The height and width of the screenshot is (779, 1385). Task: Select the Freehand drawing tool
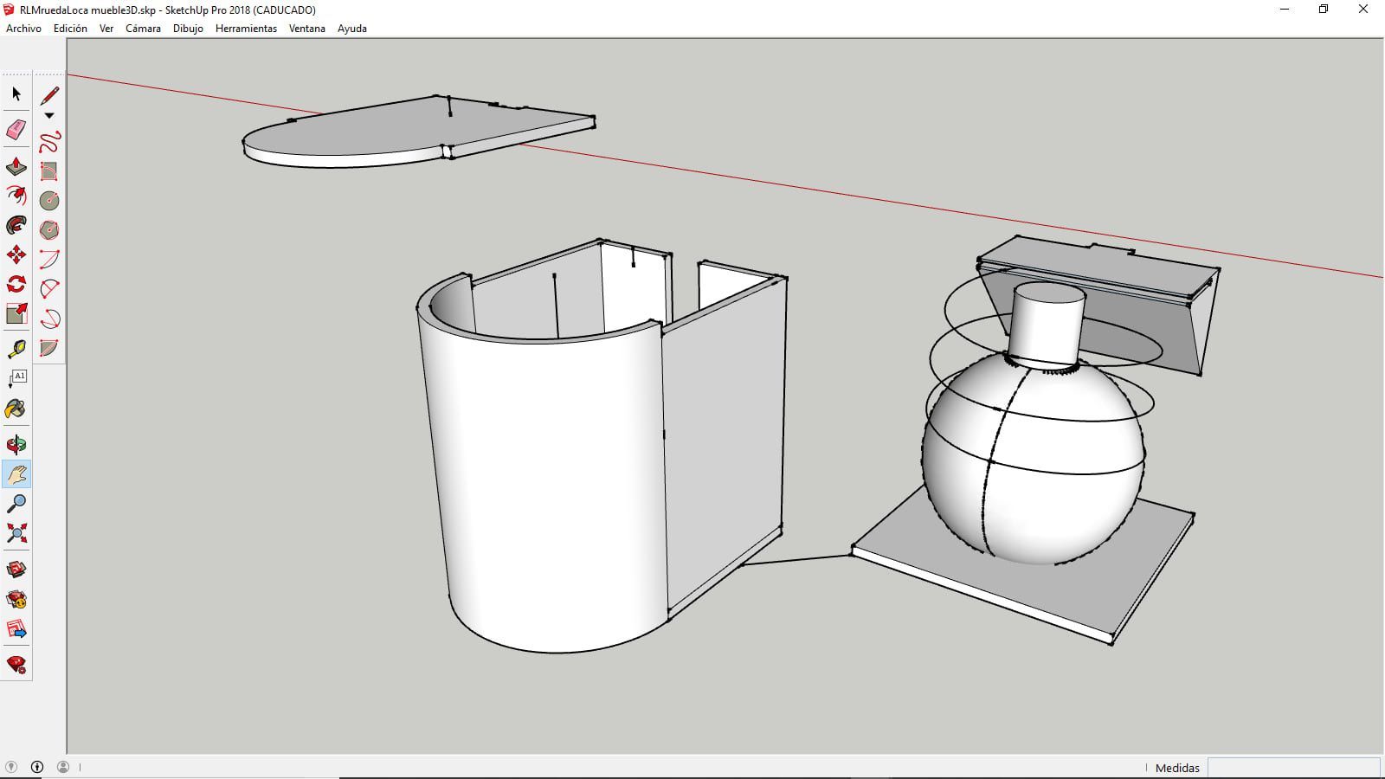(x=49, y=142)
